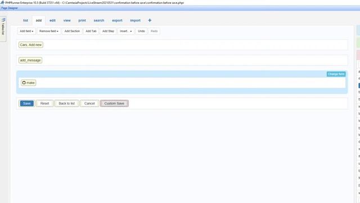Viewport: 360px width, 203px height.
Task: Click the Add Tab button
Action: [x=91, y=31]
